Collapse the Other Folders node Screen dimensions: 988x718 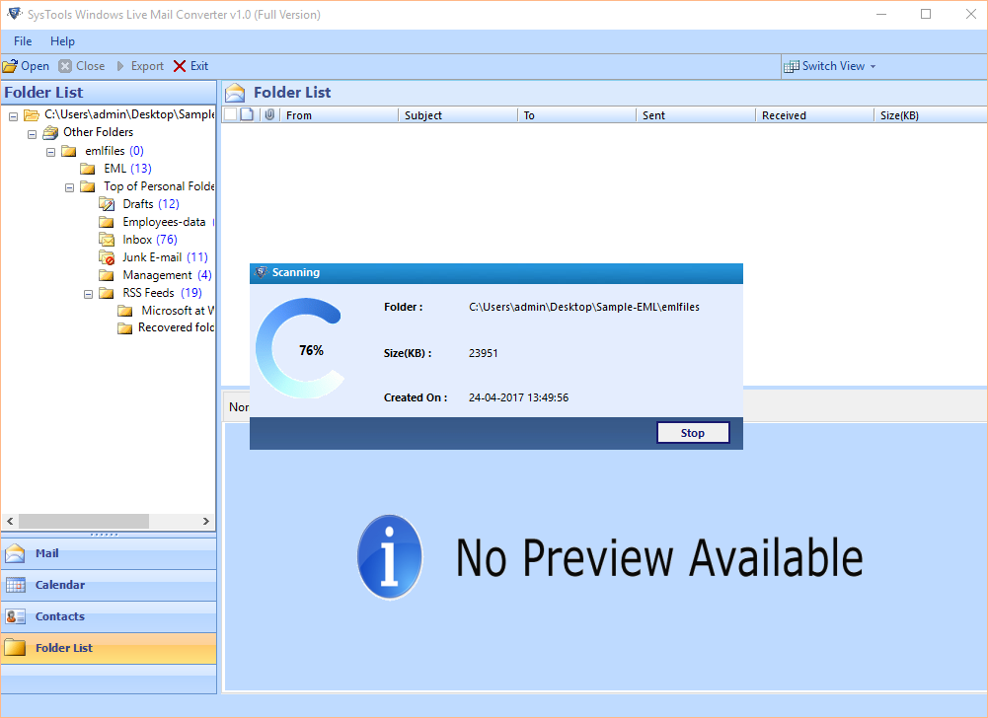[x=33, y=134]
